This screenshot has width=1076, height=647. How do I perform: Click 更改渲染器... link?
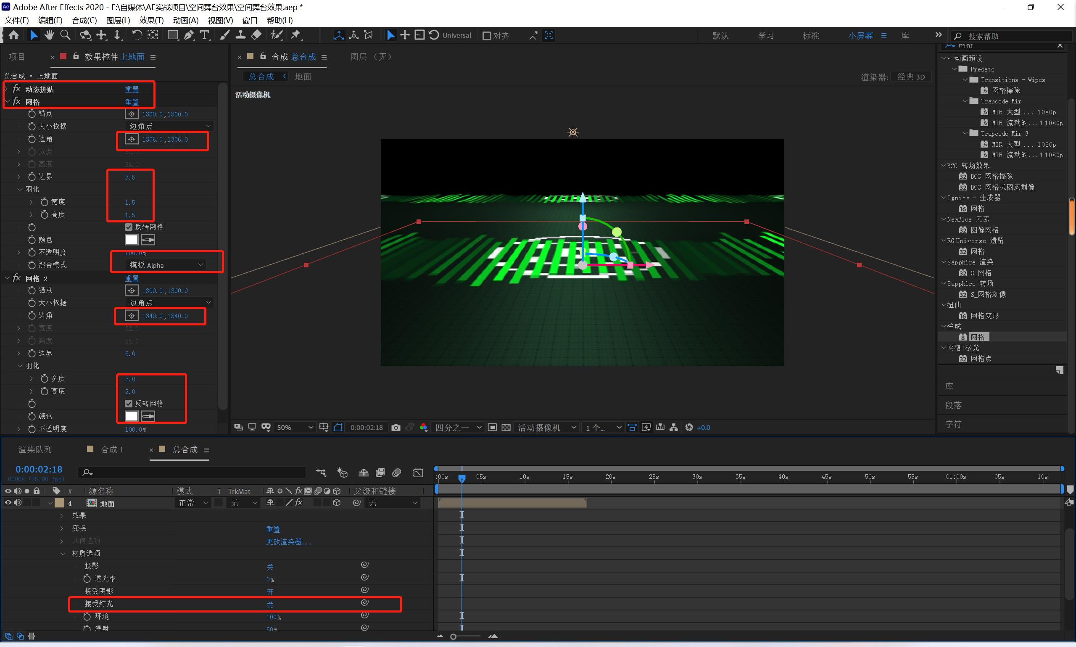click(289, 541)
